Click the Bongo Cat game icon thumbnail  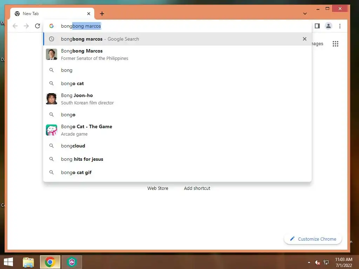52,130
